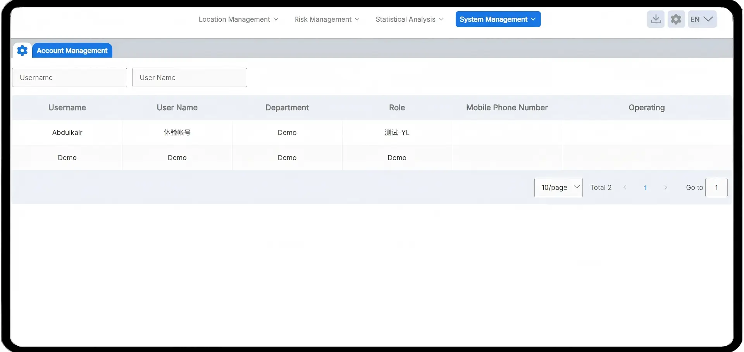This screenshot has height=352, width=744.
Task: Open the Statistical Analysis menu
Action: coord(409,19)
